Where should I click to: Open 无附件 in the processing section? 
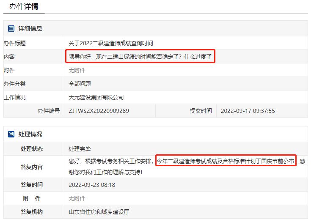point(77,198)
